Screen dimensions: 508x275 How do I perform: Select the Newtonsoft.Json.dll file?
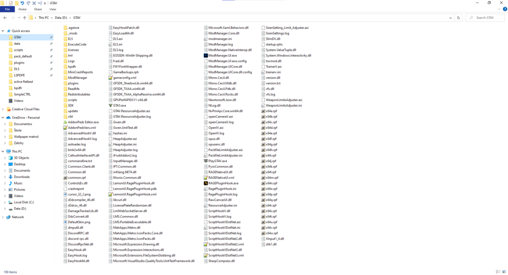(x=222, y=100)
